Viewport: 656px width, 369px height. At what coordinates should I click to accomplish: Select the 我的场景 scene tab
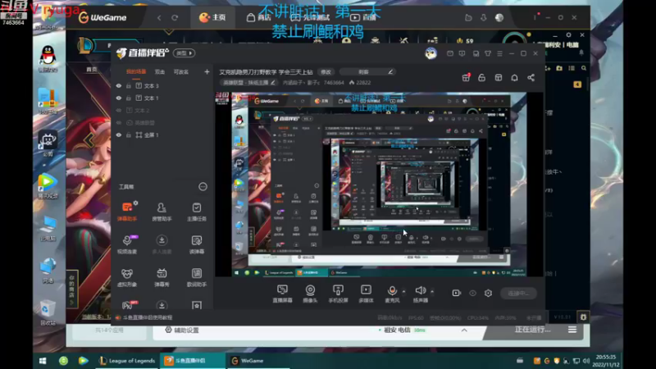(136, 72)
